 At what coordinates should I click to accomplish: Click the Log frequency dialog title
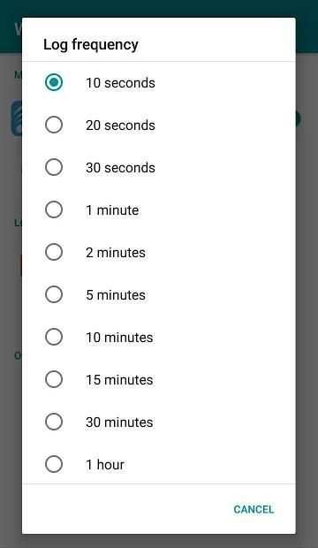tap(91, 45)
